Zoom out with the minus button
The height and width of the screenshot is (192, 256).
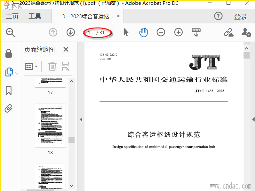[x=161, y=32]
